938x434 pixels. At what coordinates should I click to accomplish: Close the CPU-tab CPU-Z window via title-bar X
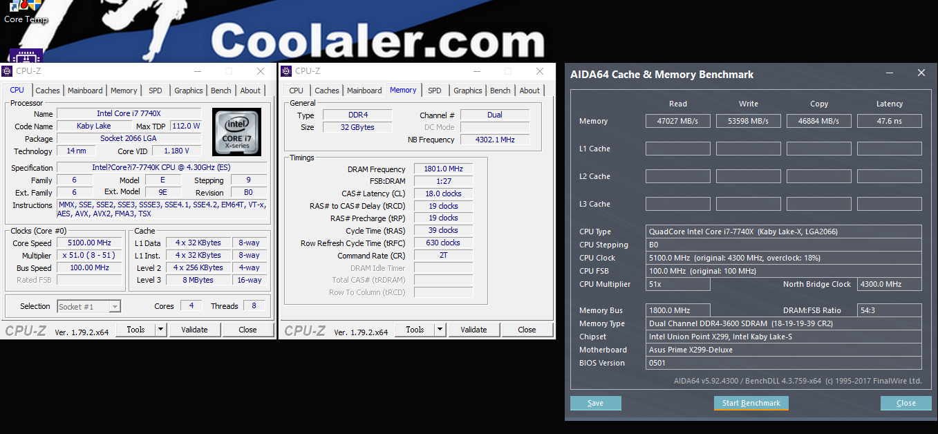pos(261,71)
